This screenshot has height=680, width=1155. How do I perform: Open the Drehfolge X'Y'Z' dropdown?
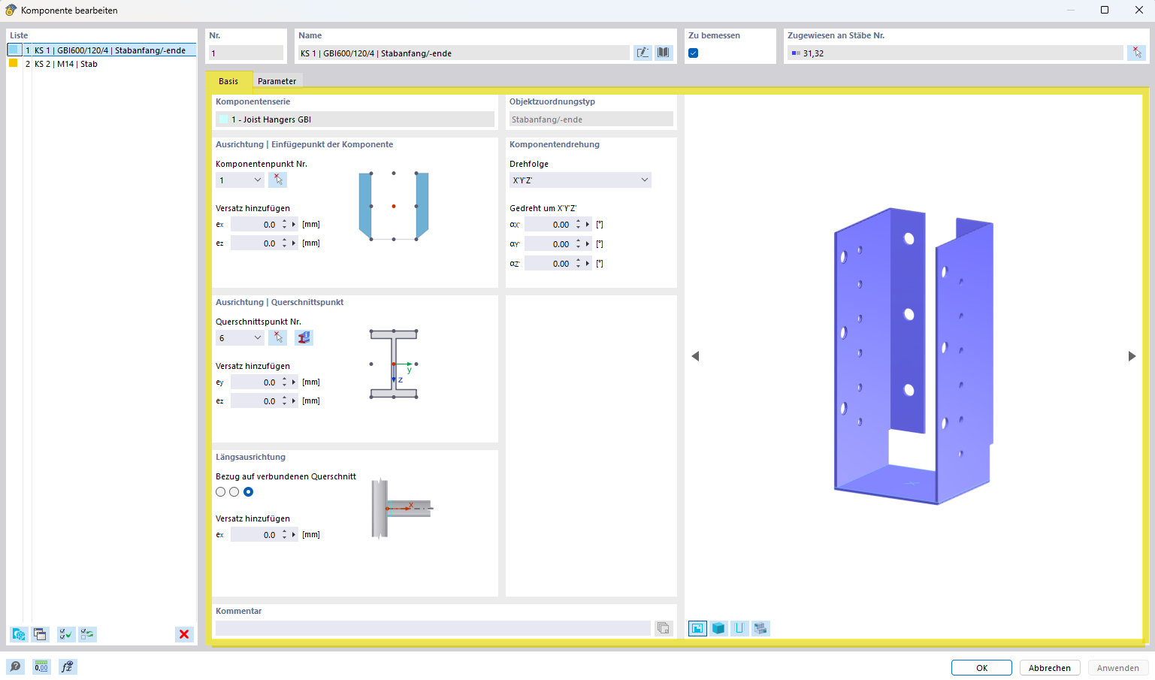click(x=580, y=180)
